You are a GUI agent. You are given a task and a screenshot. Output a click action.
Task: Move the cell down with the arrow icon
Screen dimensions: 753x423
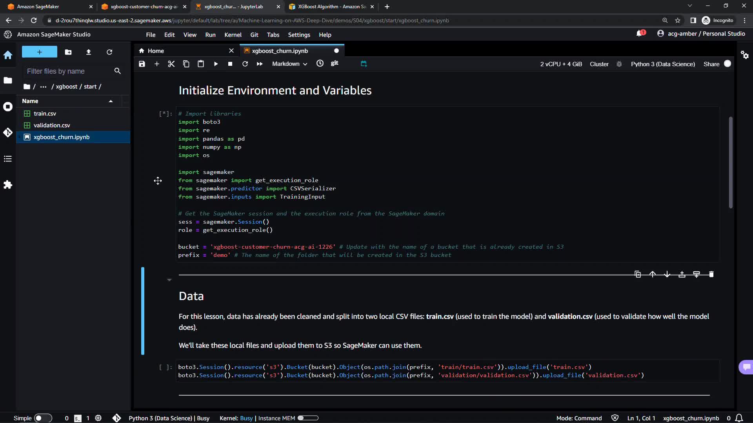point(667,274)
